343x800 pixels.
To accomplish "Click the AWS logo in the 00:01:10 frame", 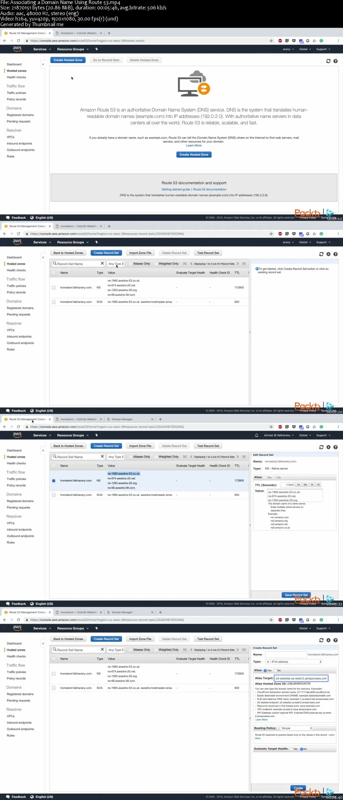I will 17,49.
